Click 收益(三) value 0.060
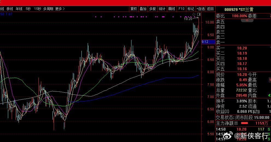This screenshot has height=142, width=271. coord(242,112)
